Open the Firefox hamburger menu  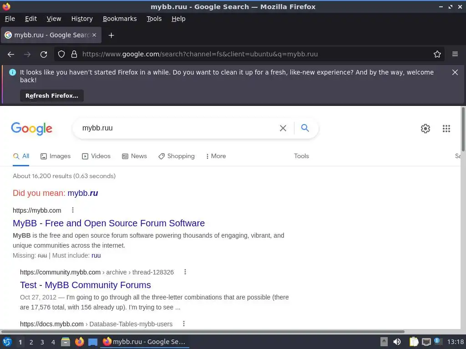[455, 55]
